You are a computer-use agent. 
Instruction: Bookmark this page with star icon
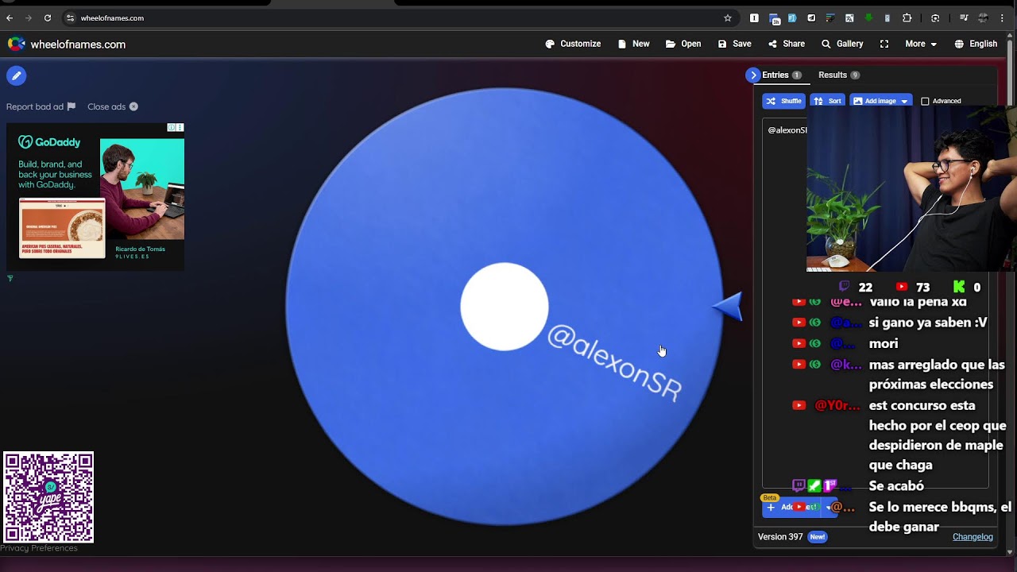[x=727, y=17]
